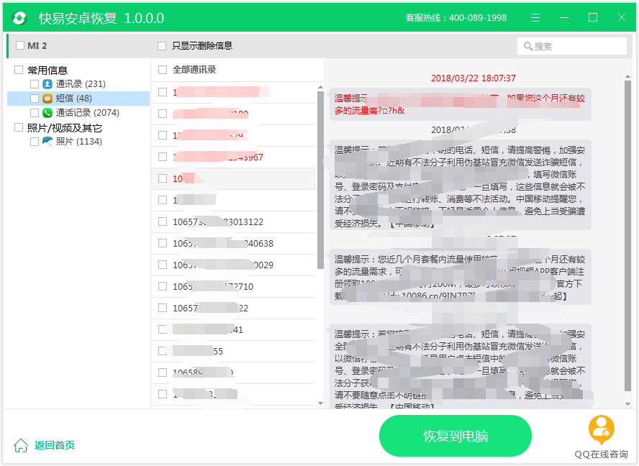Click the 返回首页 link

[x=55, y=445]
